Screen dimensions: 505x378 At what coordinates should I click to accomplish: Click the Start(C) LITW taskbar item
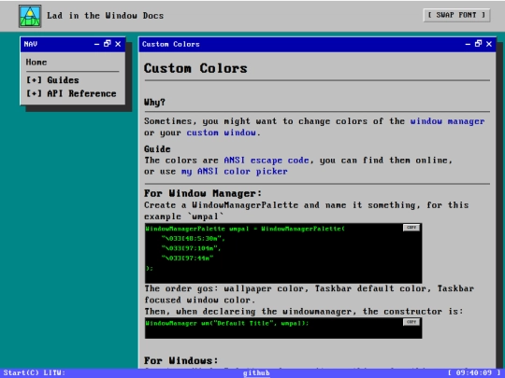[x=35, y=372]
